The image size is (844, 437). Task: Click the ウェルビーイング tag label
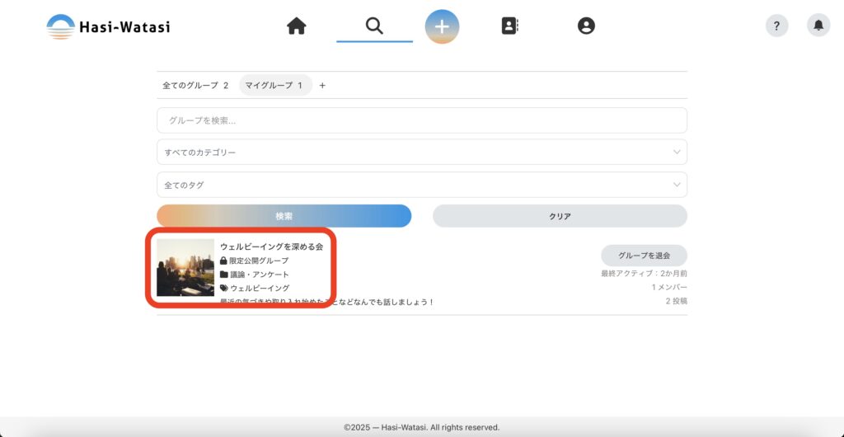pos(260,288)
